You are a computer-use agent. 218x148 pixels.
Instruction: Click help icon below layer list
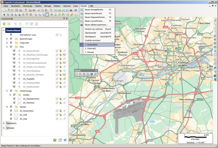tap(65, 140)
